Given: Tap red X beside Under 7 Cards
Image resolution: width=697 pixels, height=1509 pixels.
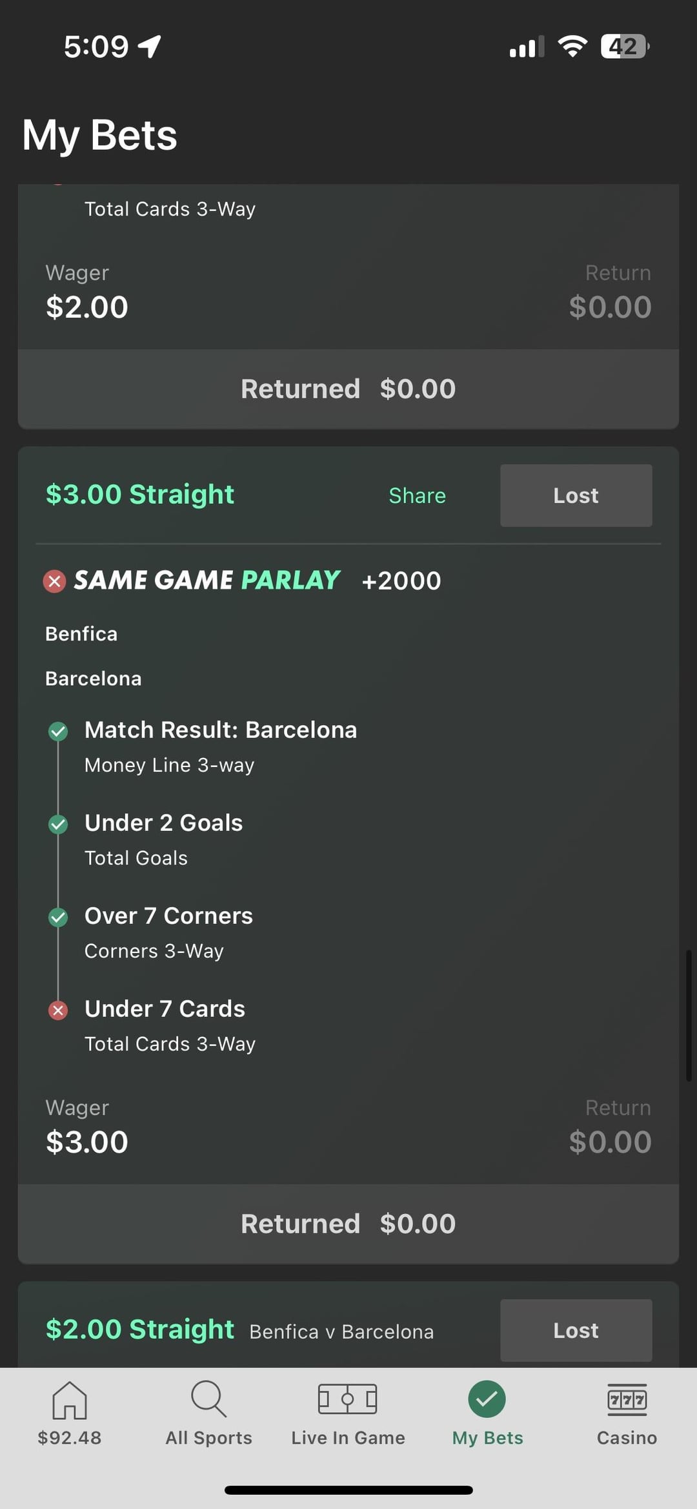Looking at the screenshot, I should (x=58, y=1010).
